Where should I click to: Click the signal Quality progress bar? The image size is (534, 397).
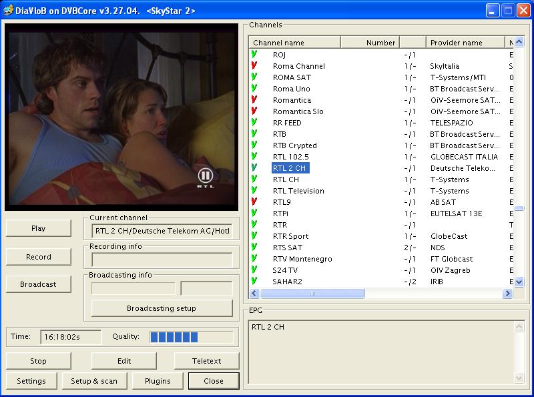tap(192, 337)
